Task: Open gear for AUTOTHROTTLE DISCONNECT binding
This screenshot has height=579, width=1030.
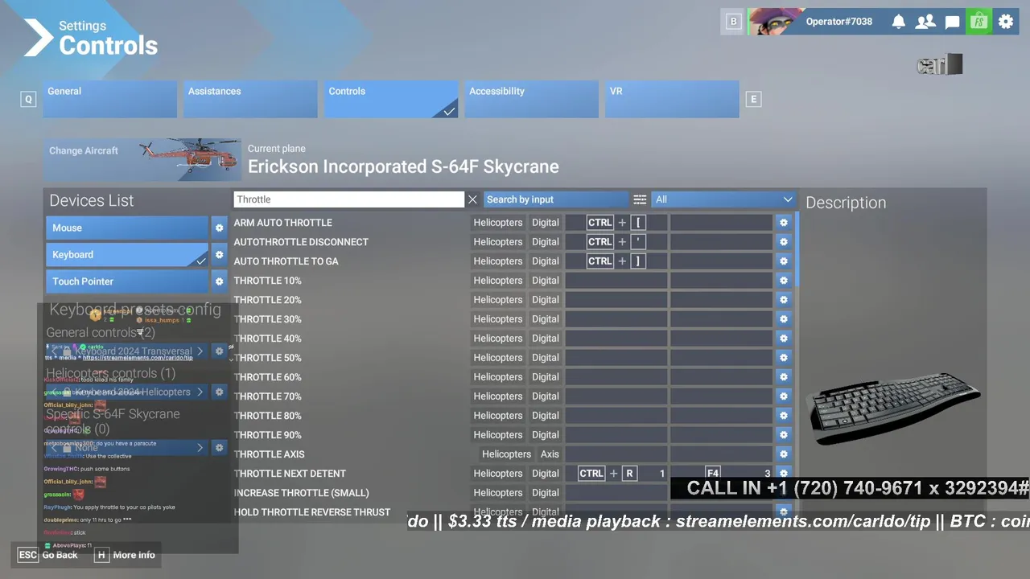Action: pos(783,242)
